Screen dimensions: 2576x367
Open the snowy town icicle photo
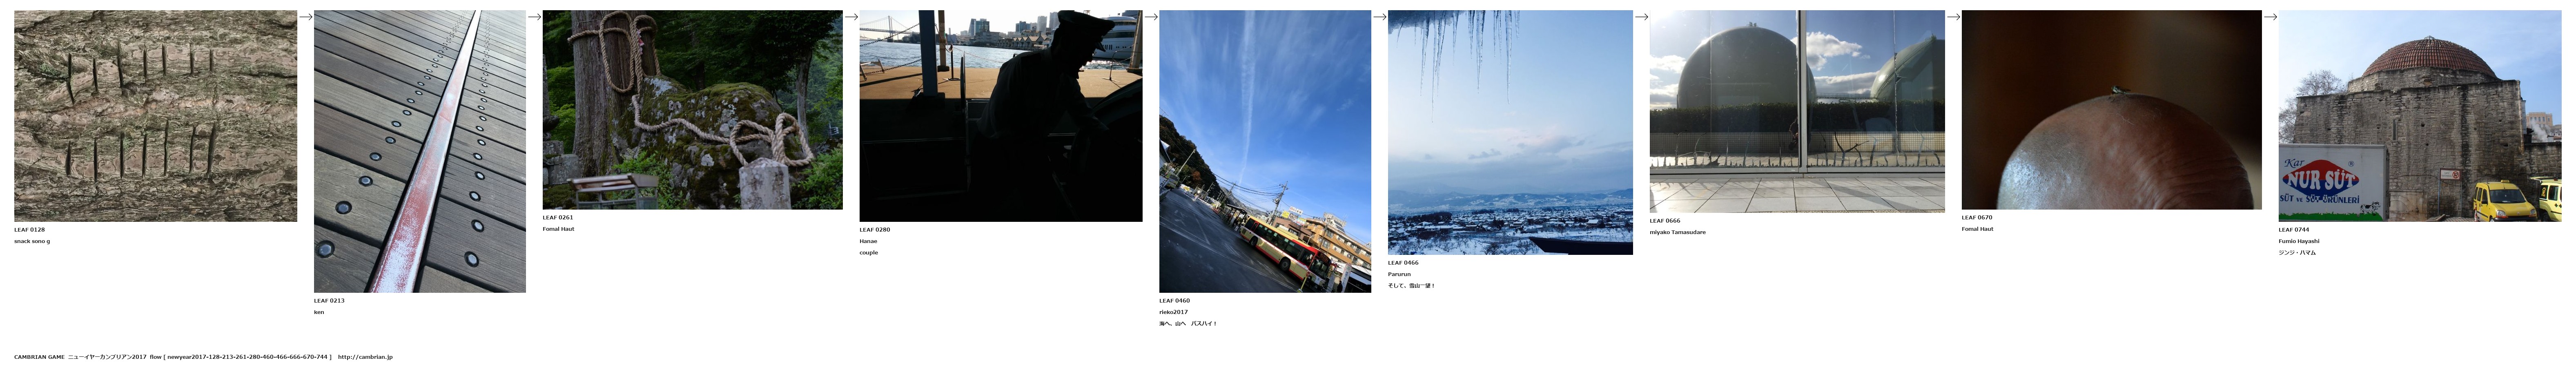click(x=1510, y=133)
